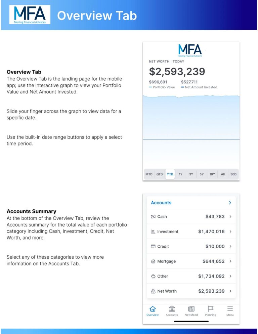The width and height of the screenshot is (258, 334).
Task: Click the Cash banknote icon
Action: point(154,216)
